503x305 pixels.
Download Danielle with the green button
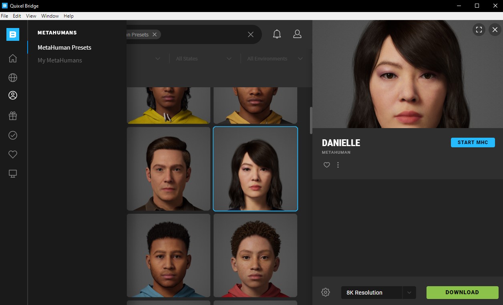tap(462, 292)
